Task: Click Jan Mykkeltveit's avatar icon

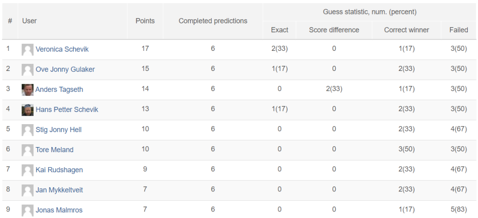Action: tap(28, 190)
